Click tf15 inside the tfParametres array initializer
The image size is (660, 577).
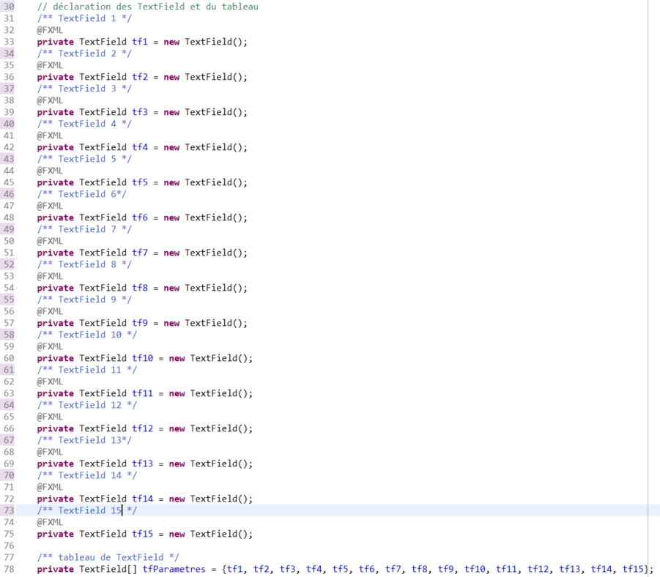[633, 570]
